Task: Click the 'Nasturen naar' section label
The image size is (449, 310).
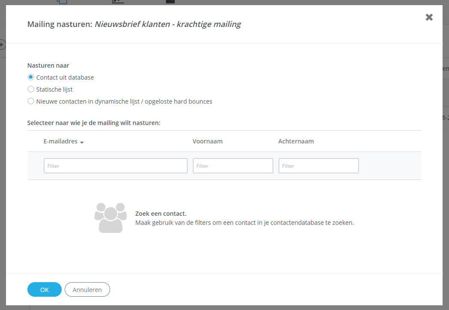Action: 48,66
